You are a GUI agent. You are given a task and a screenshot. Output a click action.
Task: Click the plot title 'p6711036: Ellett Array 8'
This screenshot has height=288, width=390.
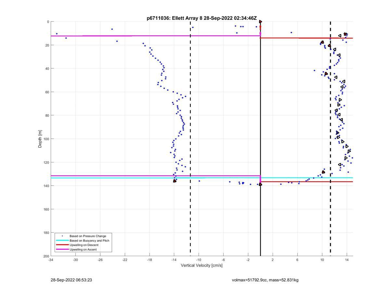175,18
